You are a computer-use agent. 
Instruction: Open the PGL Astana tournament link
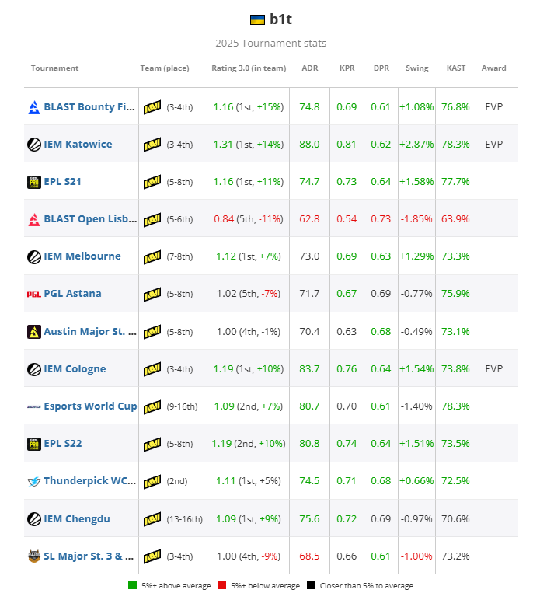tap(72, 294)
